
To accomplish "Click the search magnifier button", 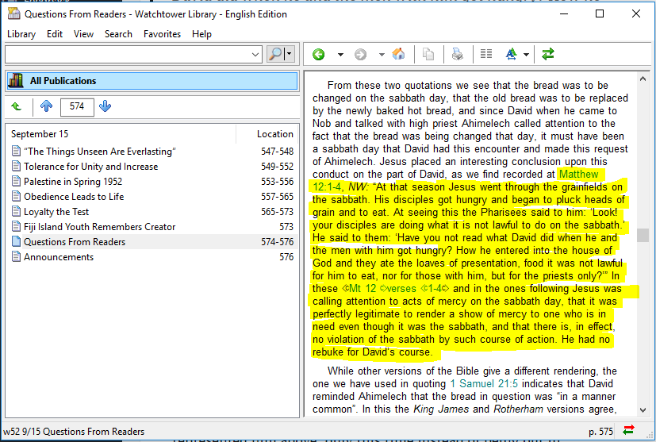I will point(274,54).
